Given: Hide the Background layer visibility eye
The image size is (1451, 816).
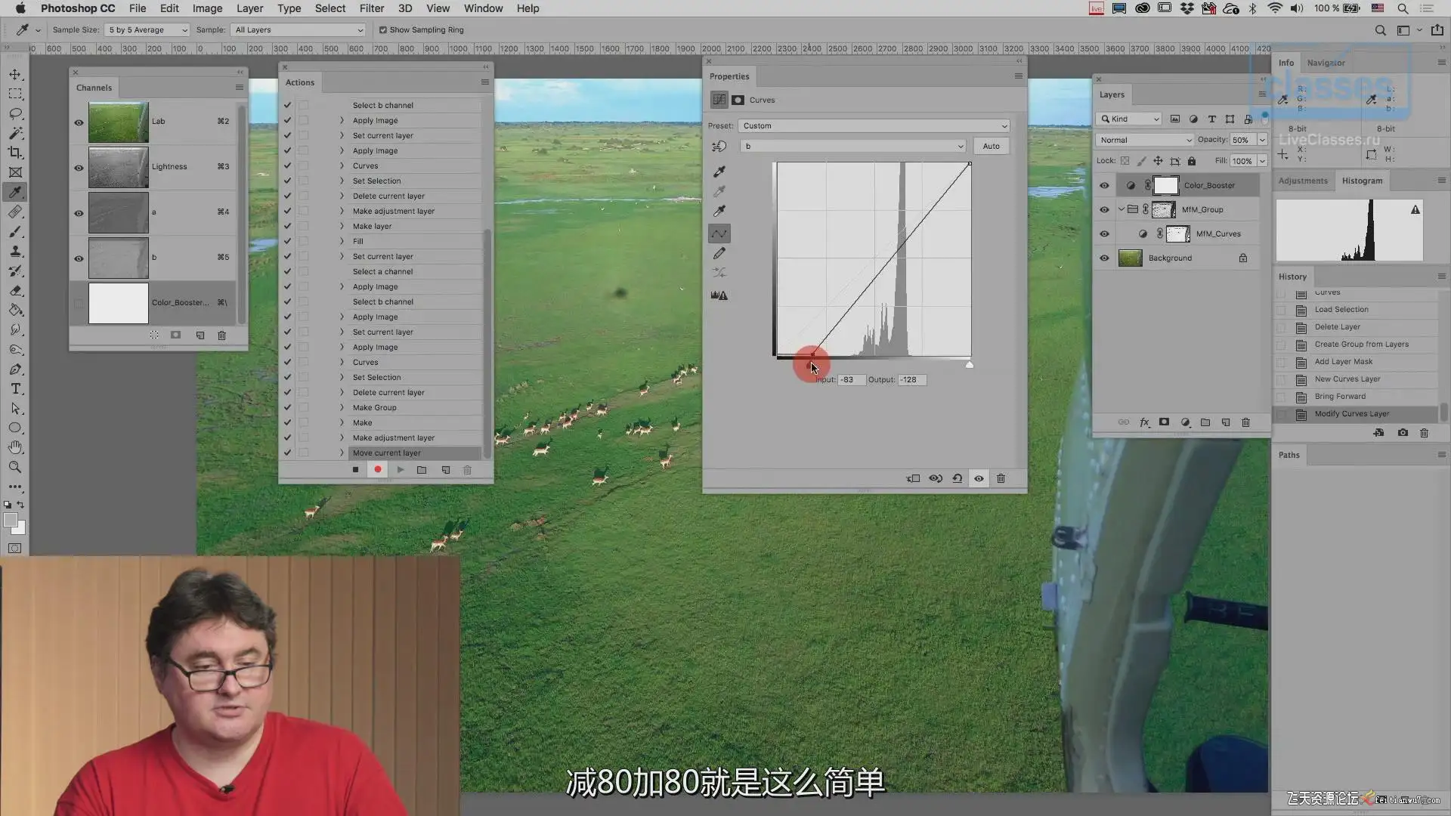Looking at the screenshot, I should pyautogui.click(x=1104, y=258).
